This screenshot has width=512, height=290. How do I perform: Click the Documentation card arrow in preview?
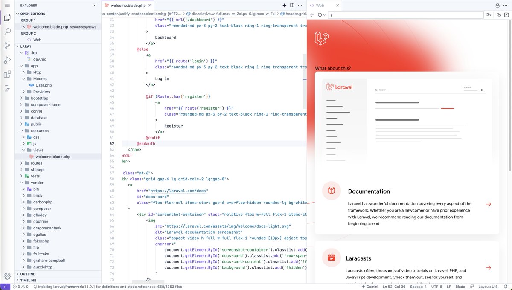click(x=489, y=204)
